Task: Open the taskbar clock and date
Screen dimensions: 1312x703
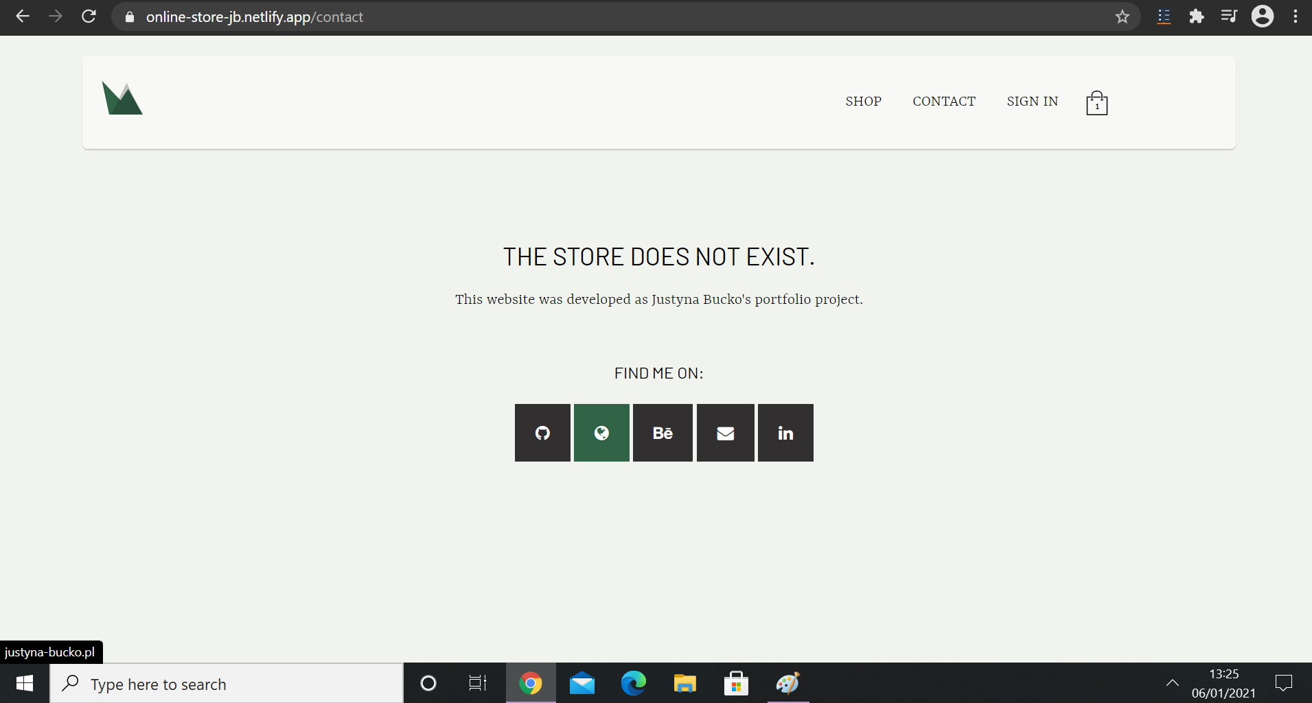Action: [1223, 683]
